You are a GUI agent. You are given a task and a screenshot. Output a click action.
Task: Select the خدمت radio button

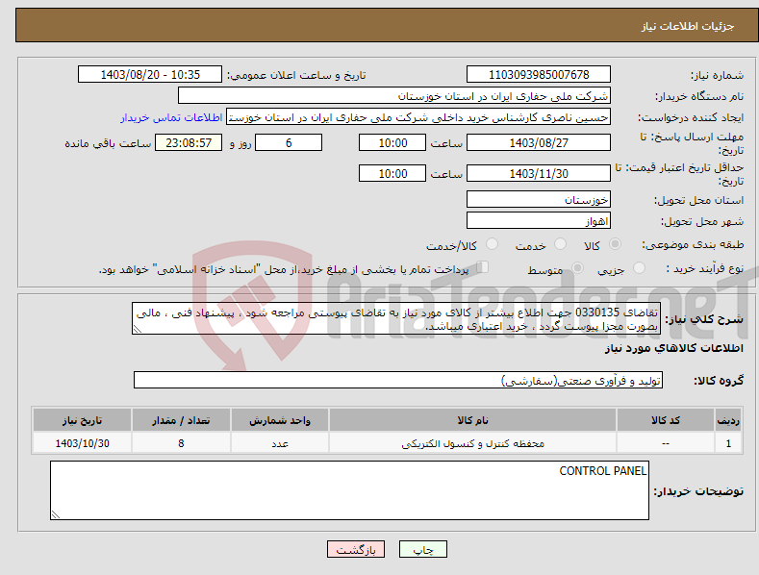560,244
